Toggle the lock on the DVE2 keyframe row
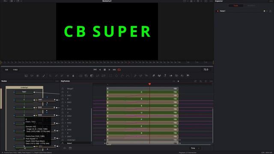The width and height of the screenshot is (274, 154). tap(63, 102)
